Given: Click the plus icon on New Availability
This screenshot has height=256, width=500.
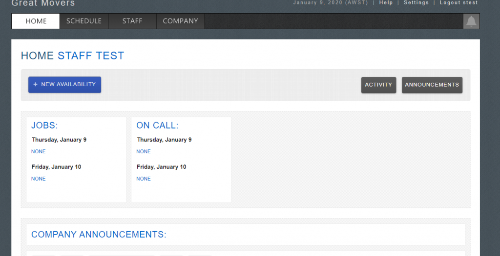Looking at the screenshot, I should tap(35, 85).
